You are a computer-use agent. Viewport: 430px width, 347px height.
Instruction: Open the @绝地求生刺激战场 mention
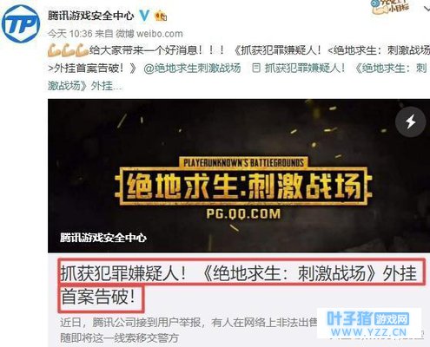192,69
